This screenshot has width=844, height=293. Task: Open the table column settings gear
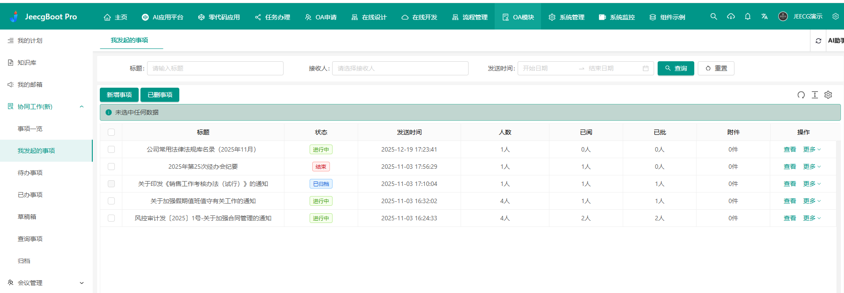[x=828, y=95]
